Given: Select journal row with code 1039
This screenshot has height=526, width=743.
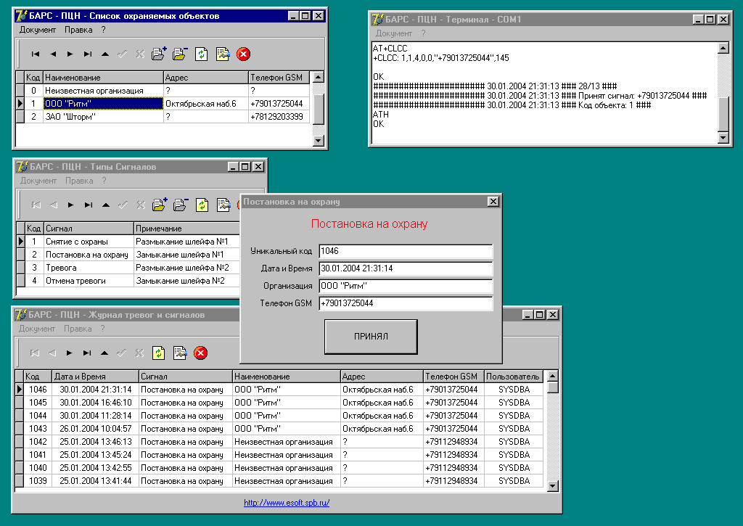Looking at the screenshot, I should point(279,481).
